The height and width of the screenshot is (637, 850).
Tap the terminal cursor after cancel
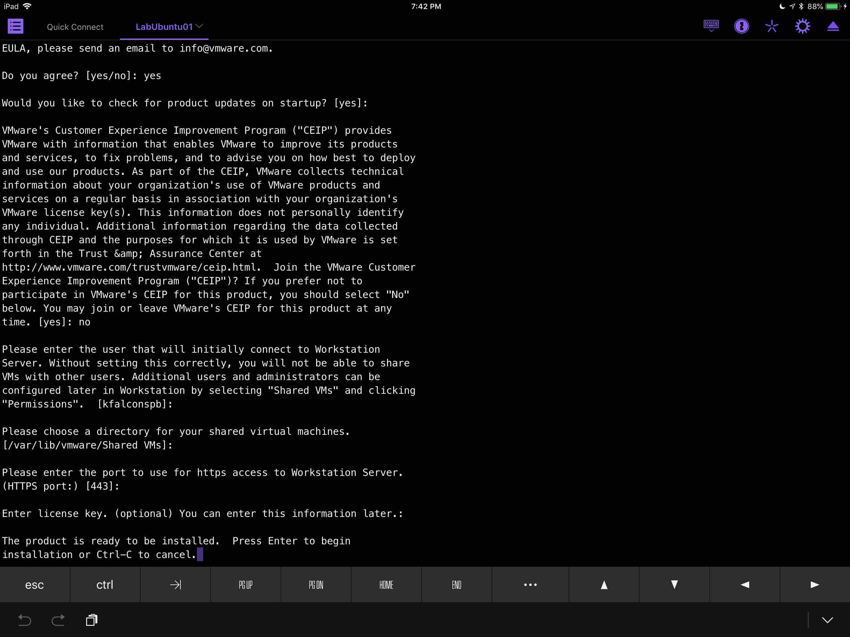point(200,554)
